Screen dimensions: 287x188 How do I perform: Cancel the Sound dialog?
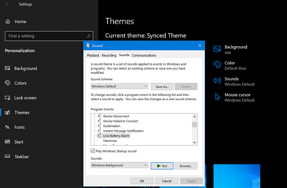pyautogui.click(x=166, y=181)
